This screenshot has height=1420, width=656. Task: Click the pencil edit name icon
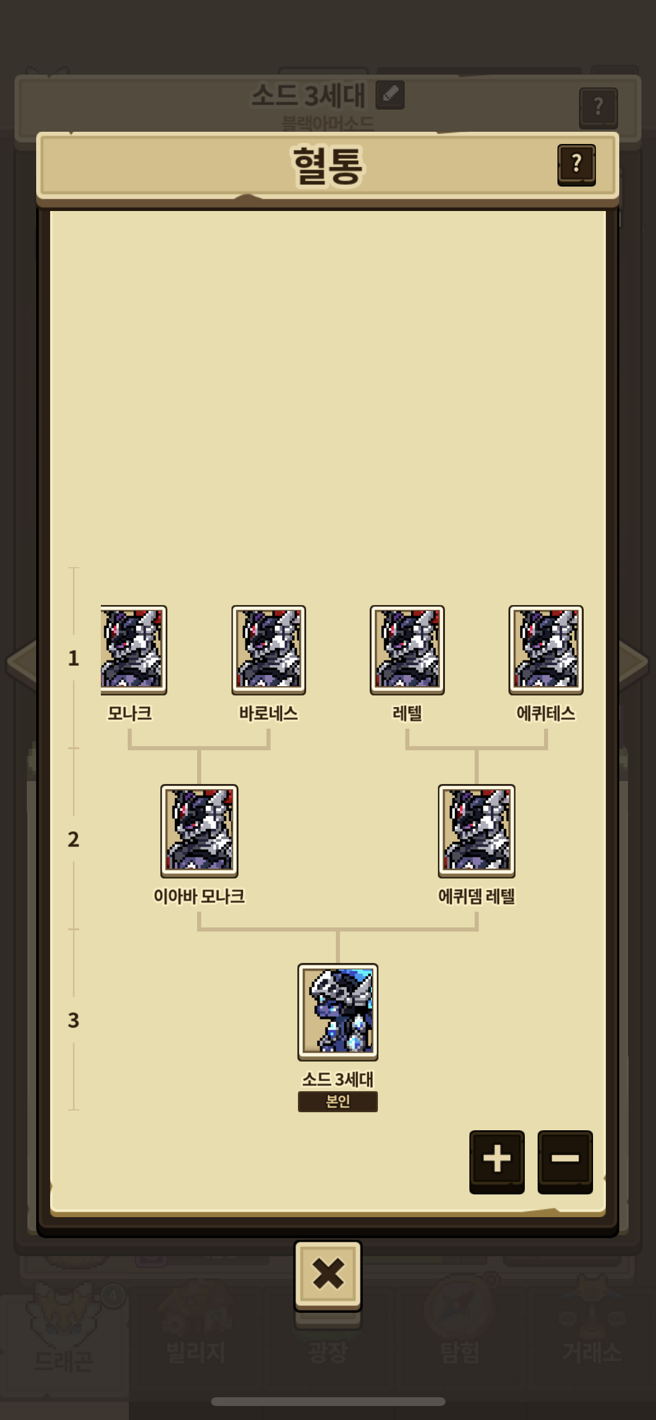(390, 95)
